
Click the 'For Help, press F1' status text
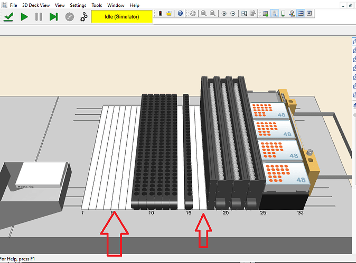click(x=17, y=259)
